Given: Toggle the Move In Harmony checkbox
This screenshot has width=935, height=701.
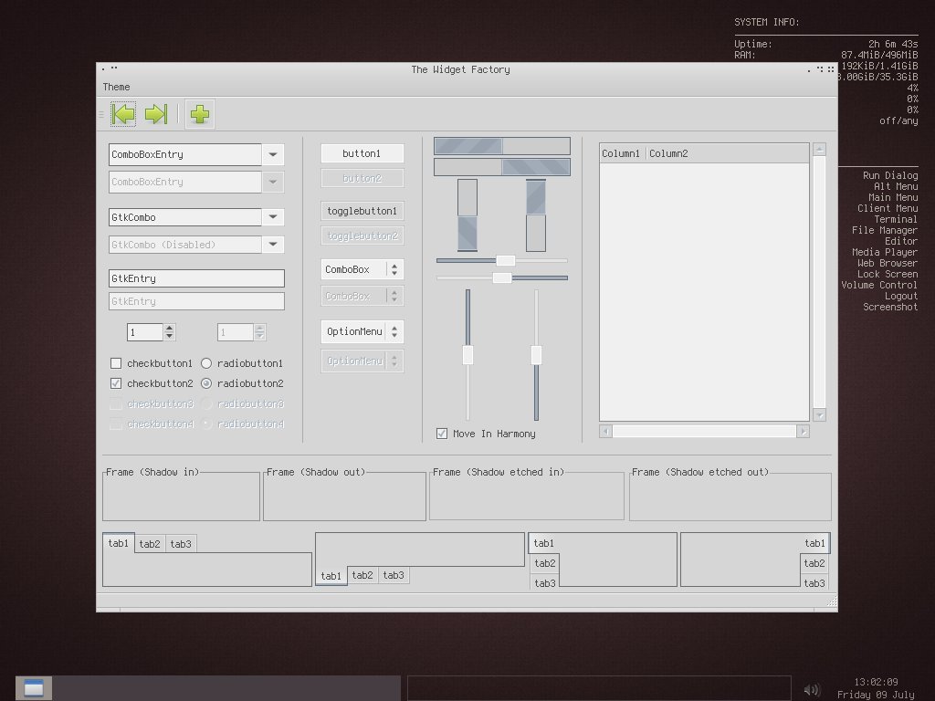Looking at the screenshot, I should [442, 434].
